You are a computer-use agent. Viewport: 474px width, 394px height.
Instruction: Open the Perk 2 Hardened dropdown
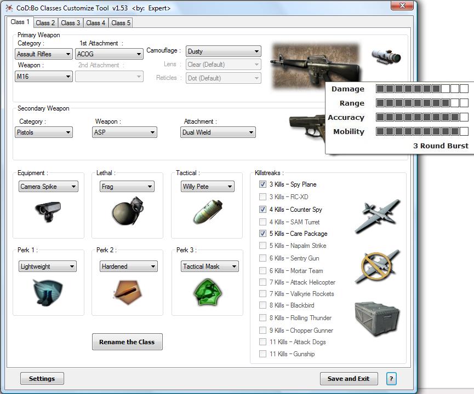(129, 266)
